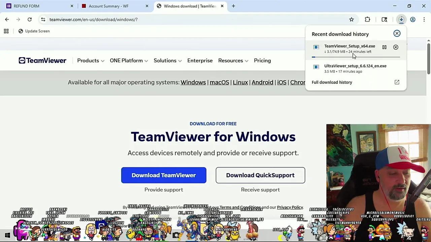Open the Chrome profile avatar icon

click(x=413, y=19)
